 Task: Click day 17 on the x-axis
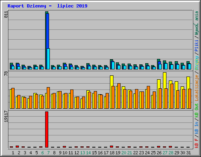coord(106,153)
